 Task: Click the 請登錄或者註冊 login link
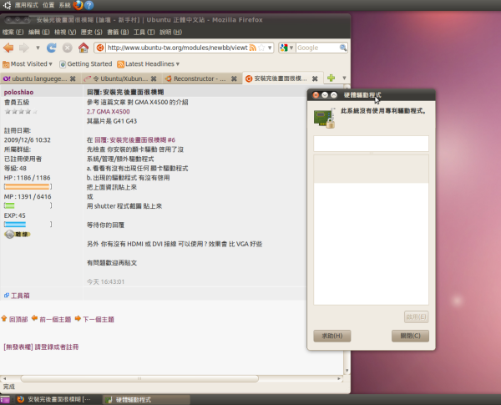click(x=57, y=347)
